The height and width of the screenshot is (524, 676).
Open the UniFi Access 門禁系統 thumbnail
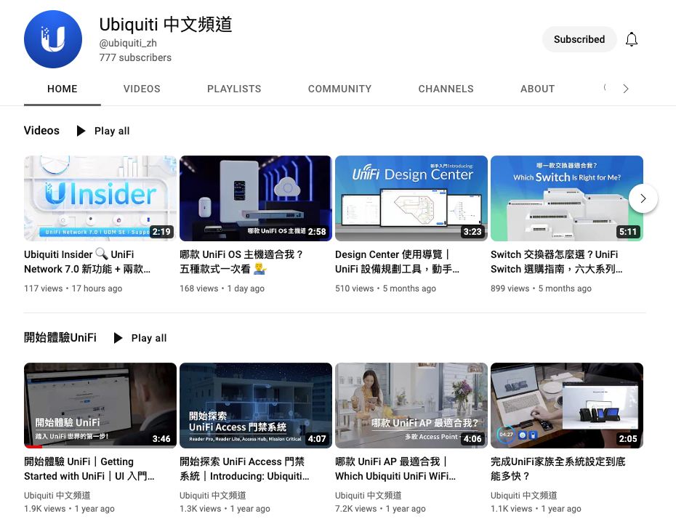point(256,406)
